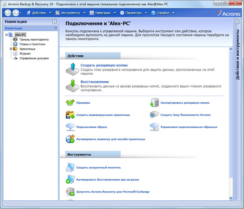The height and width of the screenshot is (209, 244).
Task: Click Создать загрузочный носитель link
Action: point(98,167)
